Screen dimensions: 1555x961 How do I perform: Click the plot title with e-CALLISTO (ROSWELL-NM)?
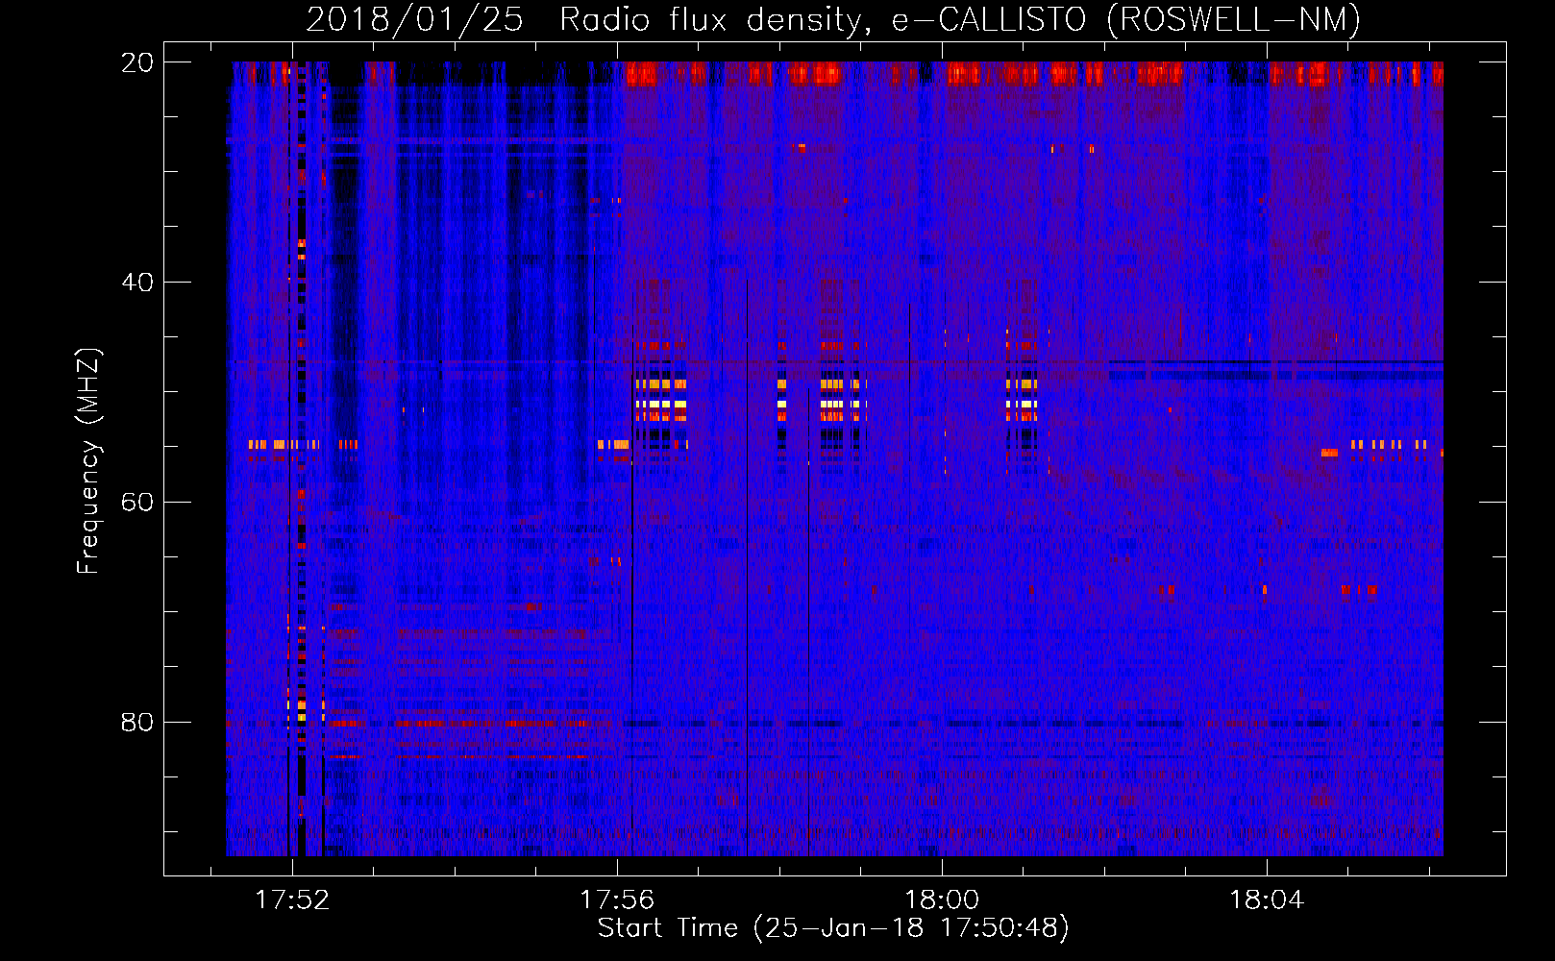click(x=833, y=19)
